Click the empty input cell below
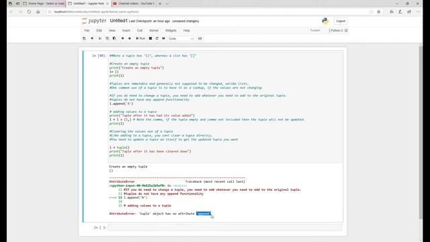Screen dimensions: 430x242 (224, 227)
